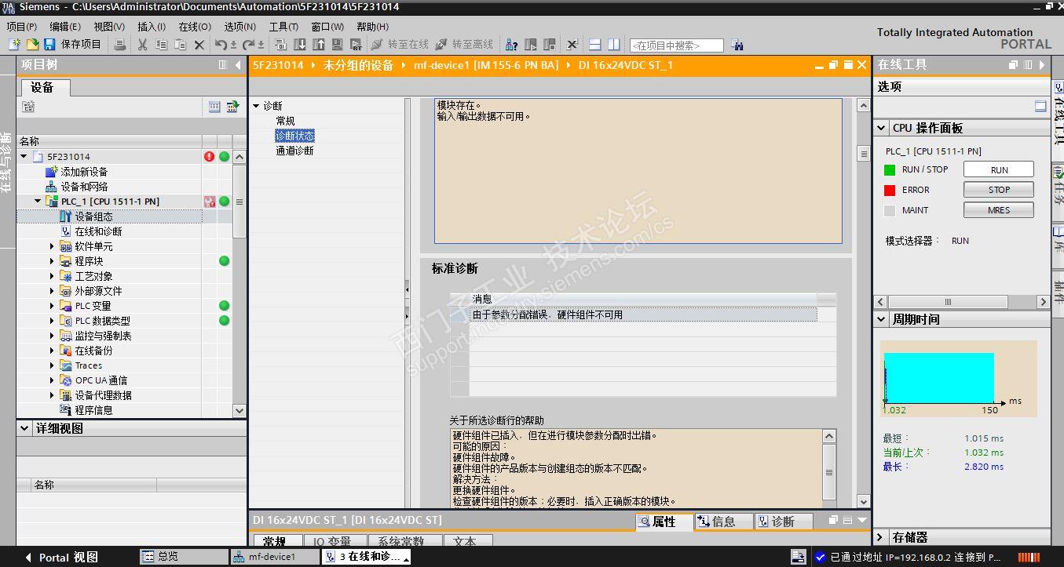The height and width of the screenshot is (567, 1064).
Task: Click the cross-reference toolbar icon
Action: click(572, 45)
